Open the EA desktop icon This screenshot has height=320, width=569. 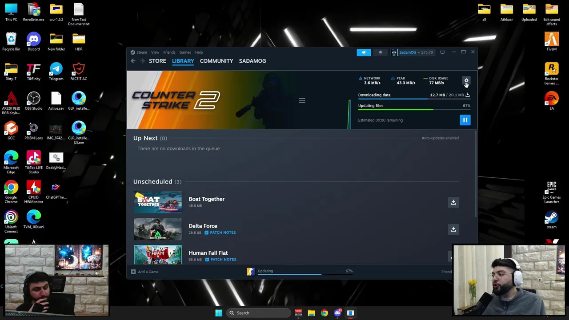click(552, 101)
